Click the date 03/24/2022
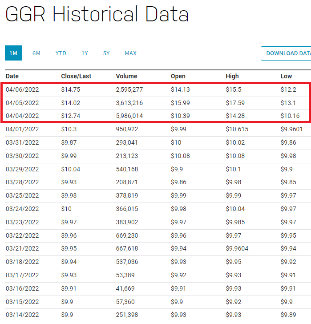 tap(22, 209)
